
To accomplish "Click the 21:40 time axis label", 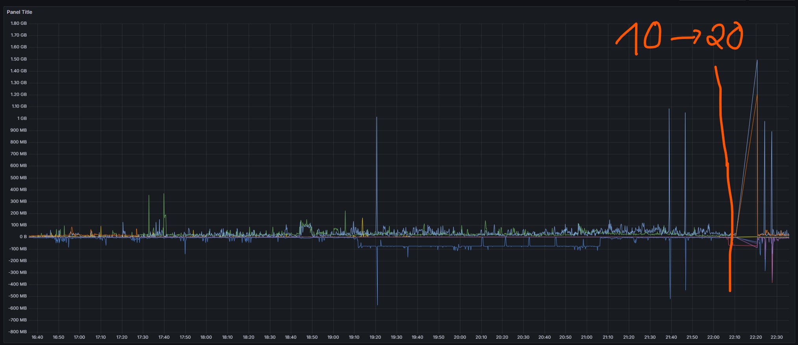I will [671, 338].
